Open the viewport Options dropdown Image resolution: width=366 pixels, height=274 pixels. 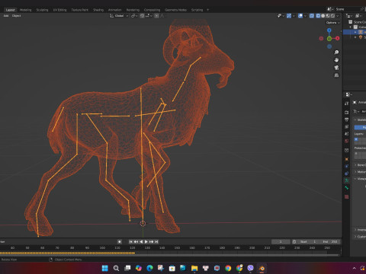pyautogui.click(x=333, y=23)
